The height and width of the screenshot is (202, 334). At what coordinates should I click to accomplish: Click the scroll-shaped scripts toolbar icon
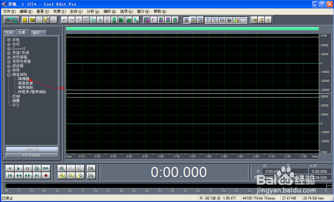click(x=261, y=20)
